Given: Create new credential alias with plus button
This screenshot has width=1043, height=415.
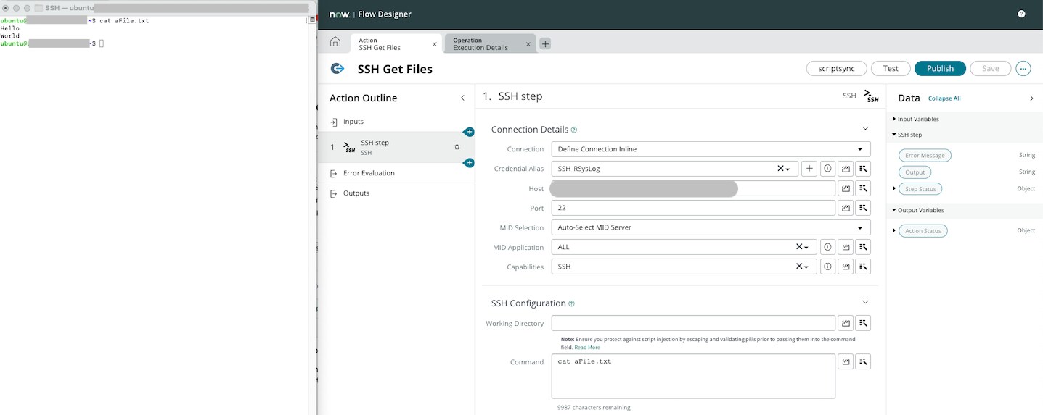Looking at the screenshot, I should click(809, 169).
